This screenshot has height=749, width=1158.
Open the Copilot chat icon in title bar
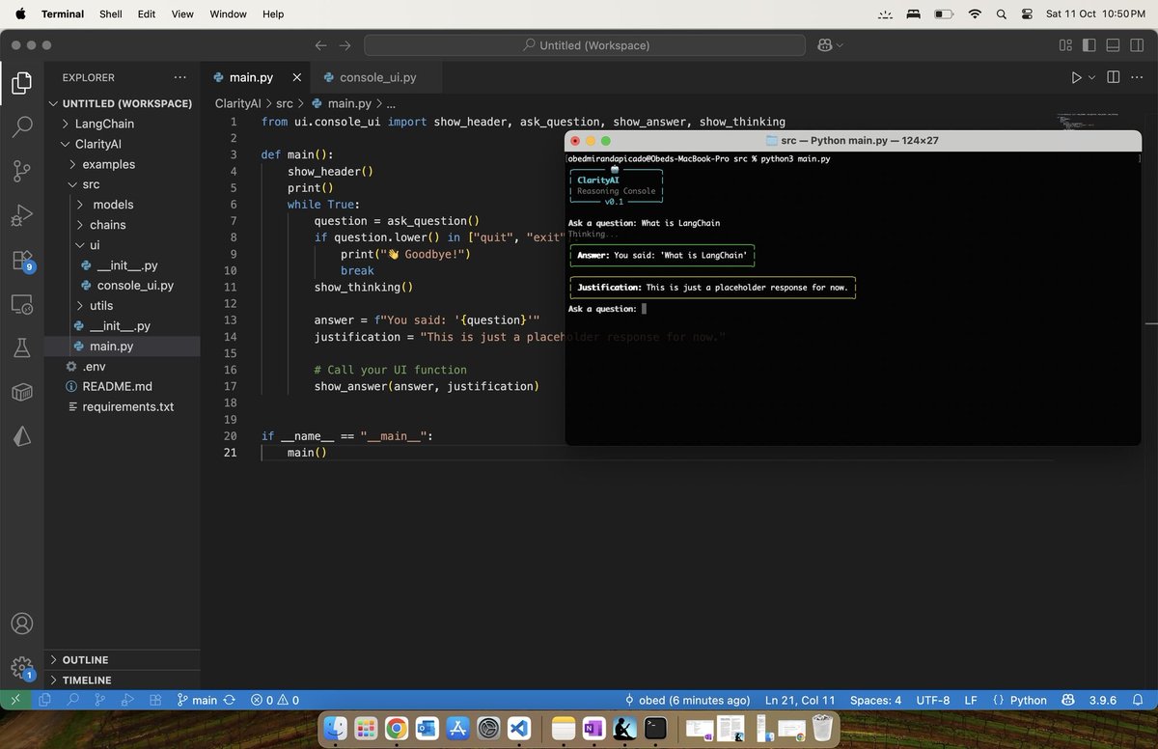click(824, 45)
